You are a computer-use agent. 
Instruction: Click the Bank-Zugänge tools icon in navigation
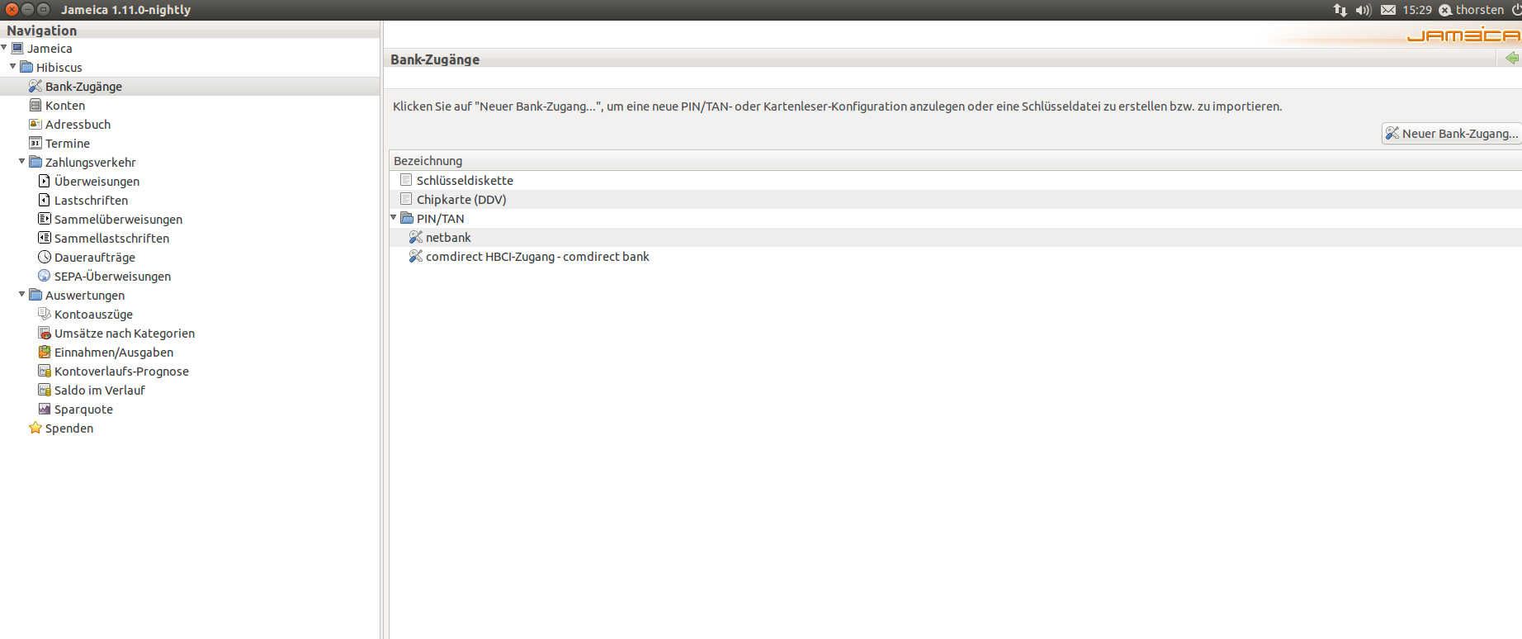[x=35, y=86]
